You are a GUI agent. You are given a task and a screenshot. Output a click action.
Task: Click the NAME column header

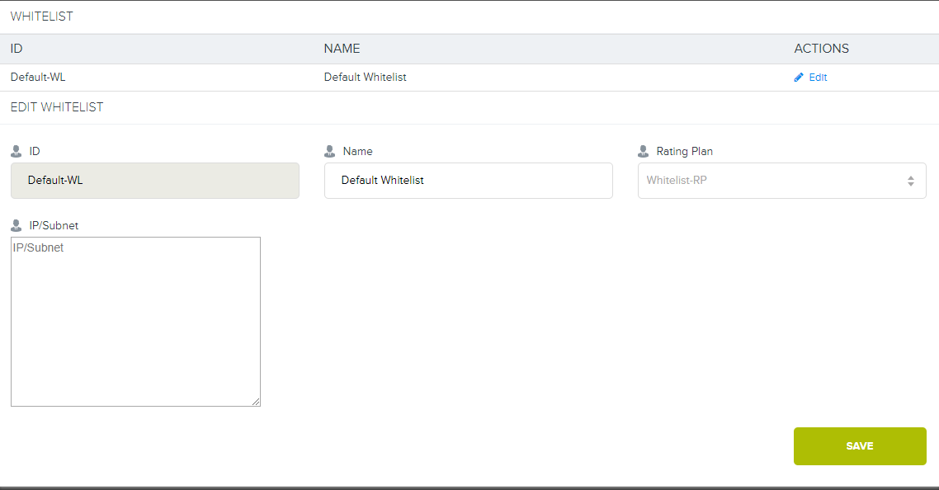[x=342, y=49]
